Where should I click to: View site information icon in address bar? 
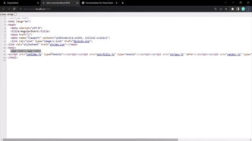[x=20, y=9]
